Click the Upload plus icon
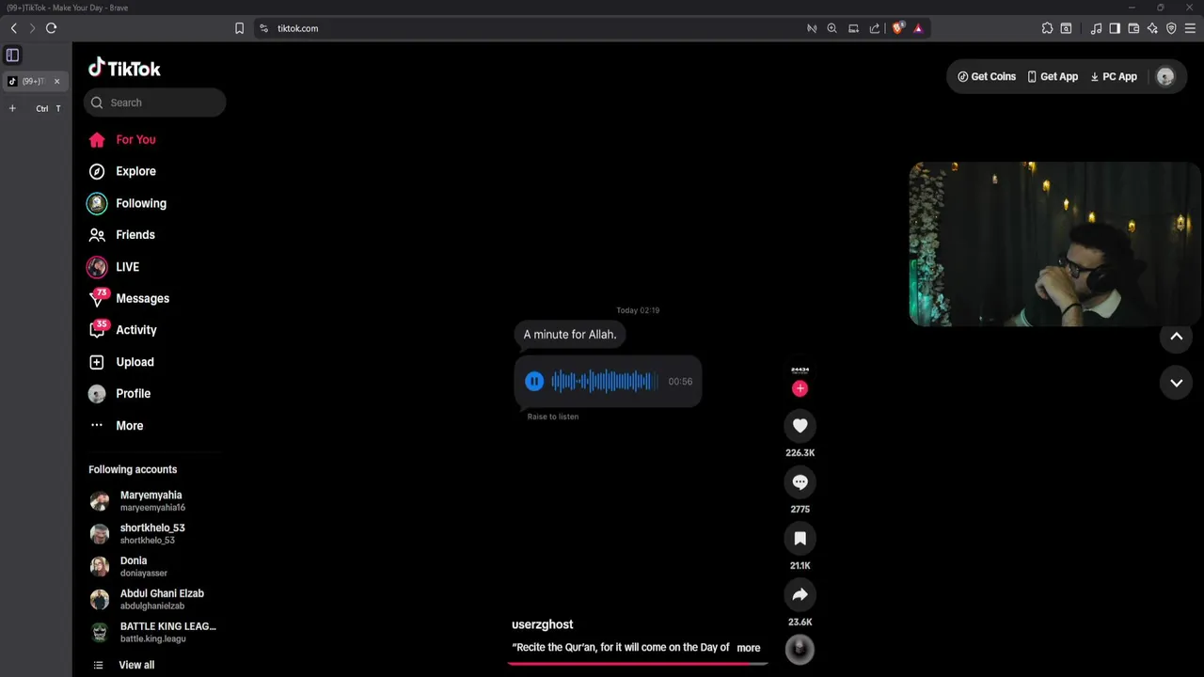 coord(97,362)
